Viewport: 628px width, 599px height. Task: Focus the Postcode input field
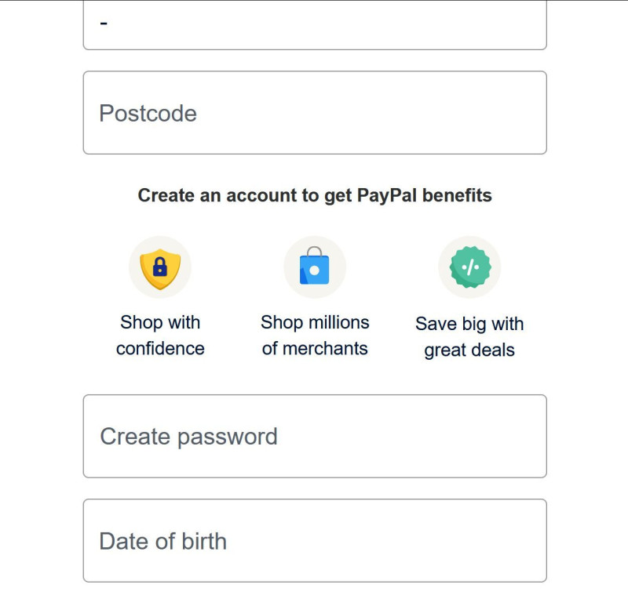point(315,113)
